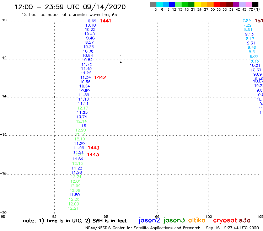Image resolution: width=263 pixels, height=231 pixels.
Task: Select the green 12.15 reading
Action: (x=77, y=163)
